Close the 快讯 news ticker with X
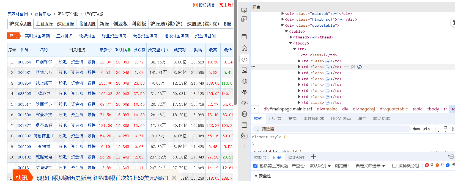This screenshot has height=181, width=455. 174,178
